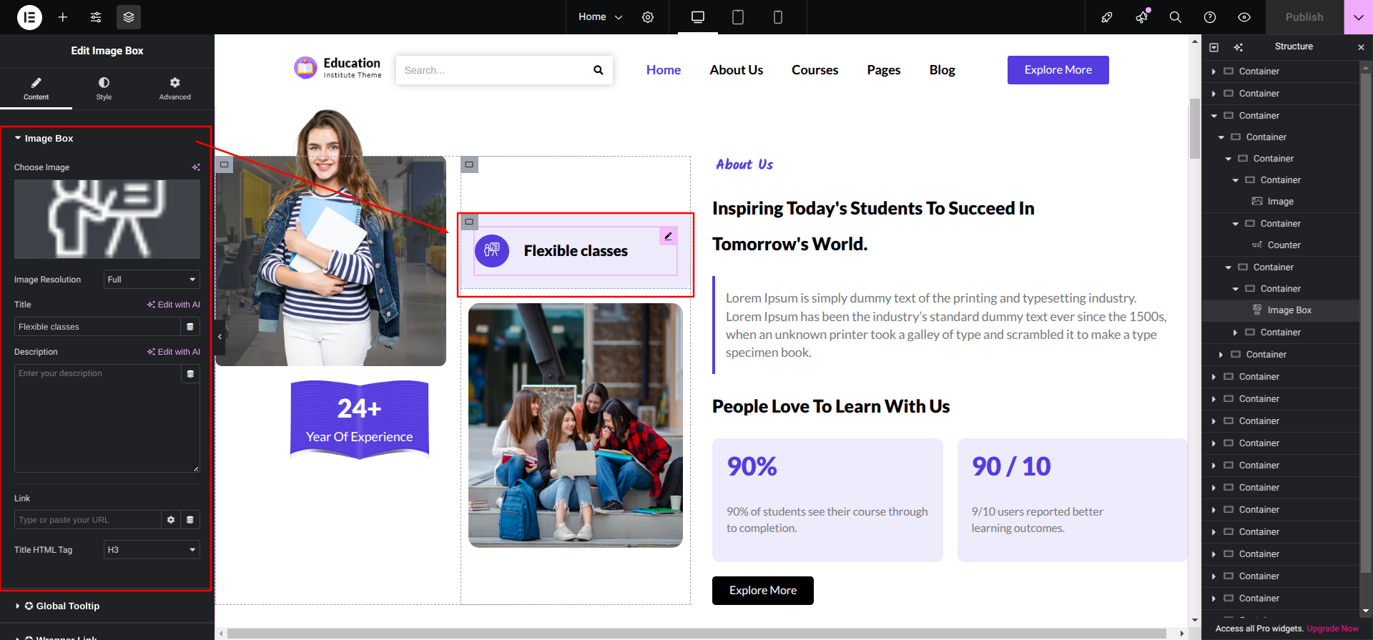Open the Blog menu item
Screen dimensions: 1373x640
coord(942,70)
